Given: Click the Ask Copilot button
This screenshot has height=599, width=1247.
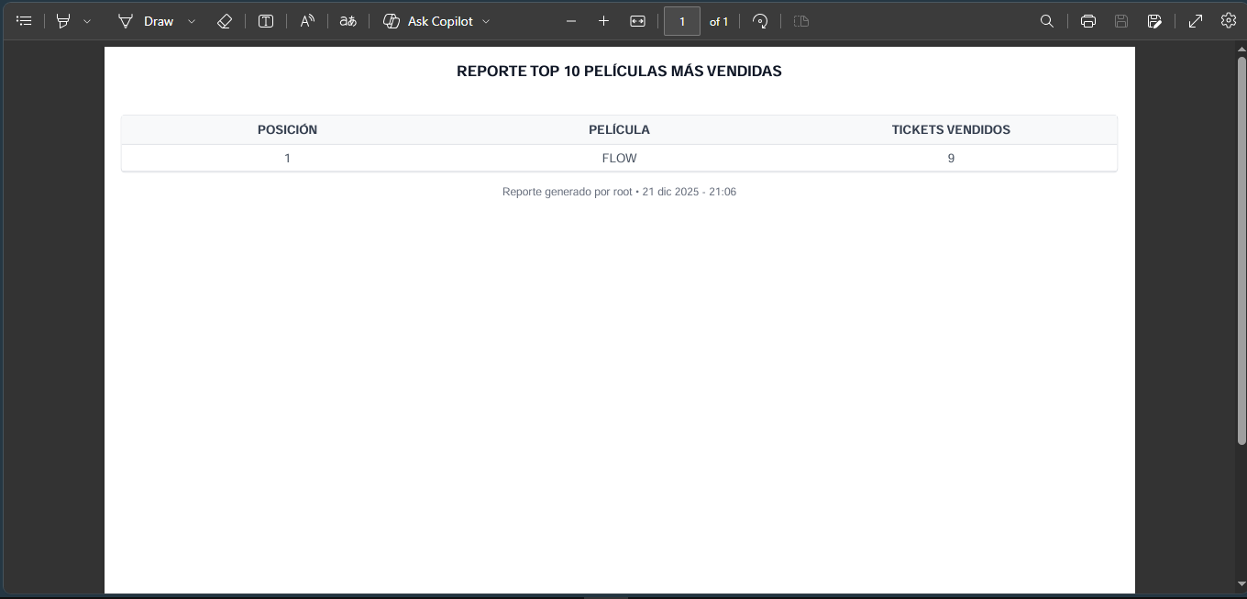Looking at the screenshot, I should point(428,21).
